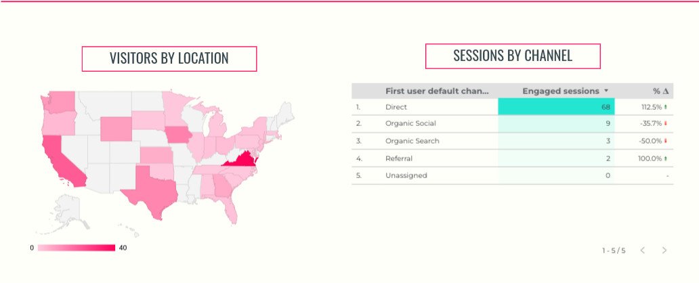Click the Visitors by Location title box
699x283 pixels.
pos(169,58)
